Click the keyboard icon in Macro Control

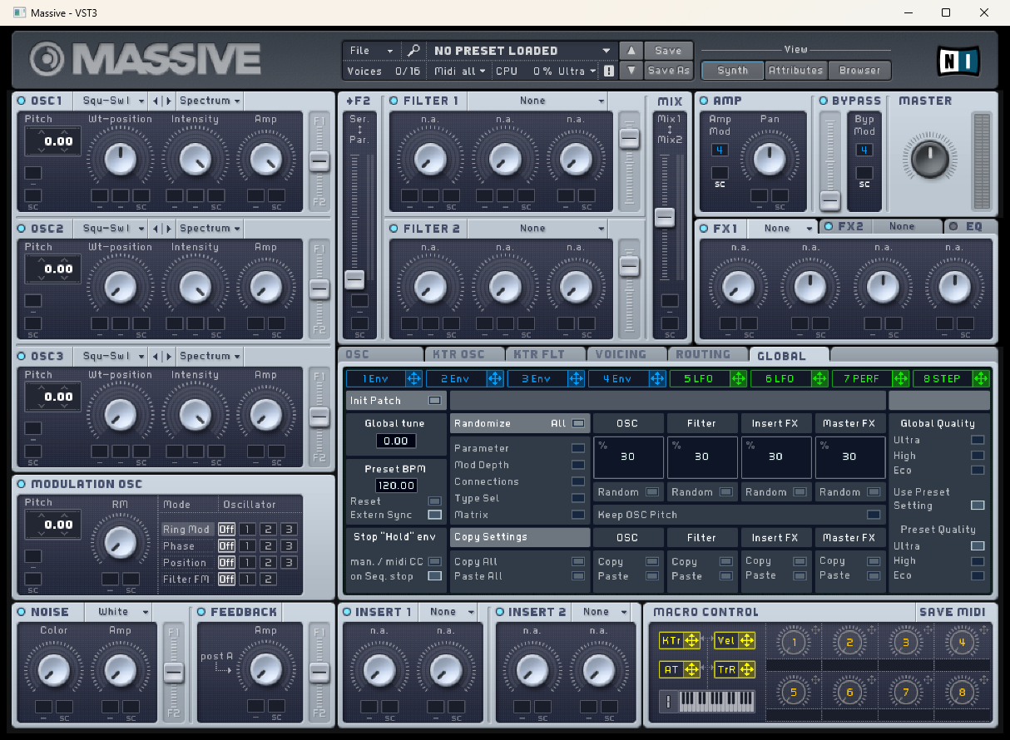click(708, 701)
